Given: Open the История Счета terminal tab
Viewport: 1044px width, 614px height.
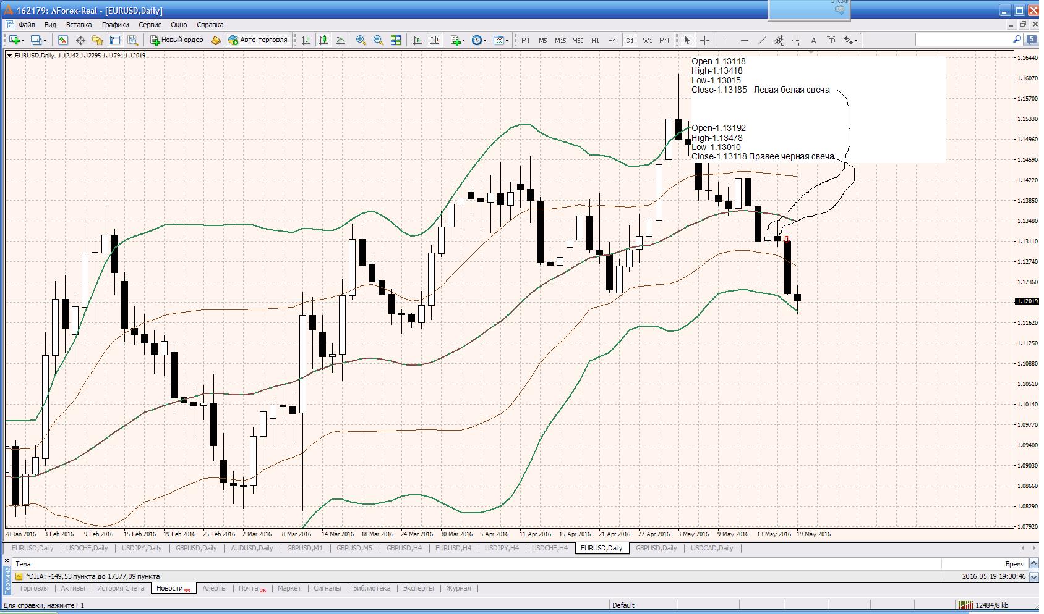Looking at the screenshot, I should 121,588.
